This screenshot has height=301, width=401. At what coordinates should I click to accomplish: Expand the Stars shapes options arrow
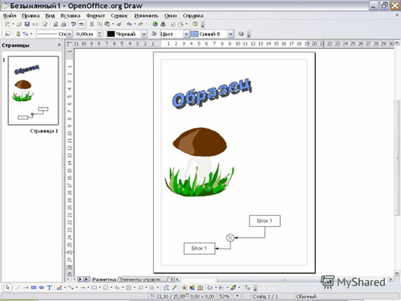point(157,288)
